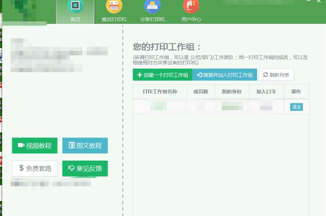Click the 查找打印机 find printer icon
Screen dimensions: 326x216
point(114,6)
